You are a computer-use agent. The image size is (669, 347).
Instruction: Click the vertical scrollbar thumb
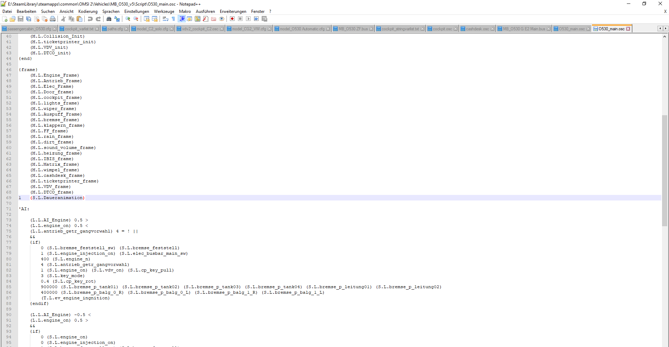point(665,171)
